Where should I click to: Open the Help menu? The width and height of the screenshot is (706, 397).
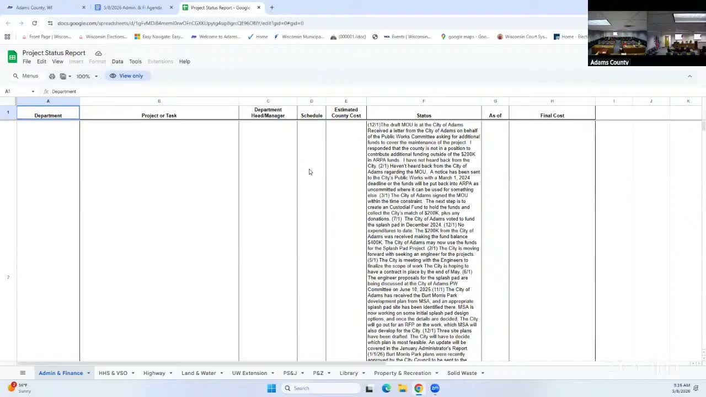(x=184, y=62)
